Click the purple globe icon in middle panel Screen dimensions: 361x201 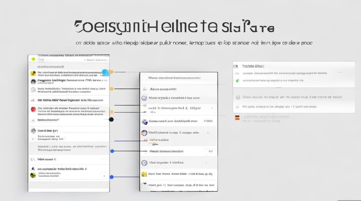145,122
